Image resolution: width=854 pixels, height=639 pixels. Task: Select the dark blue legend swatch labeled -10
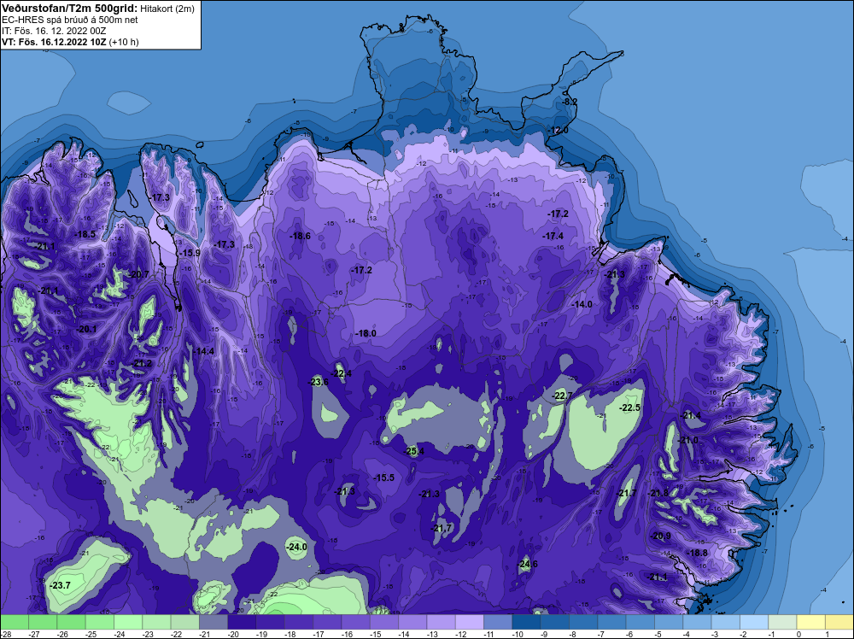tap(526, 622)
